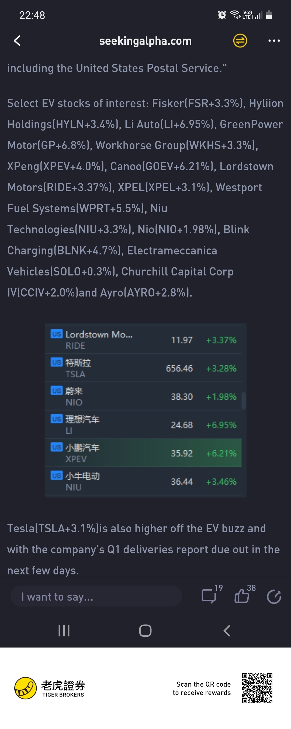Tap the seekingalpha.com page title
291x729 pixels.
(145, 41)
